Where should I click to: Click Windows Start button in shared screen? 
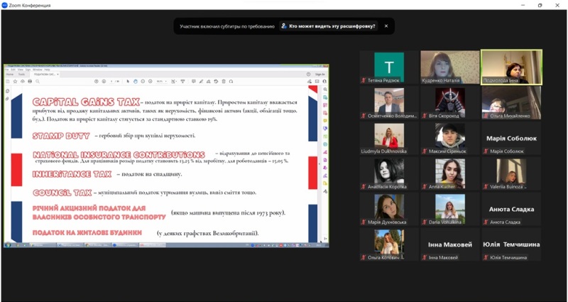click(x=8, y=245)
